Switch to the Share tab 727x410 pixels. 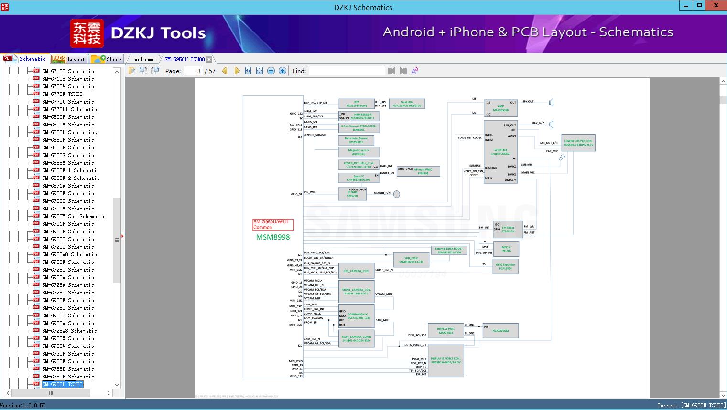[x=106, y=59]
